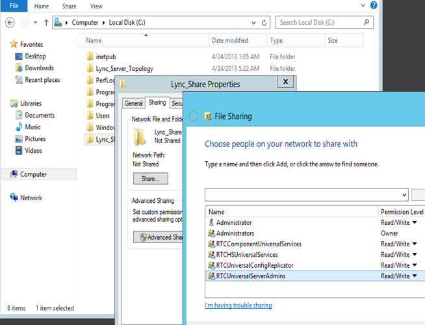The image size is (425, 325).
Task: Sort by the Type column header
Action: [x=296, y=40]
